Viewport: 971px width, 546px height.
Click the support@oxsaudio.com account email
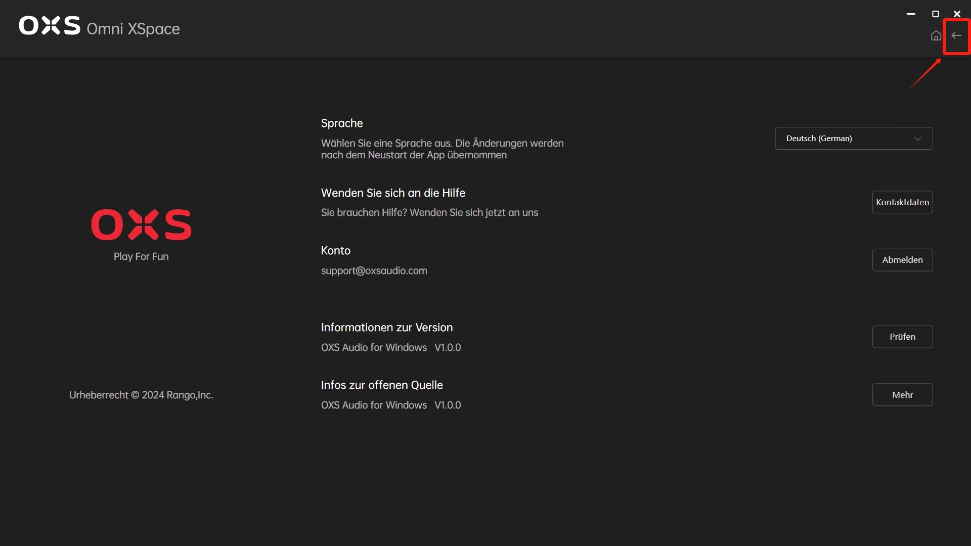pos(374,271)
